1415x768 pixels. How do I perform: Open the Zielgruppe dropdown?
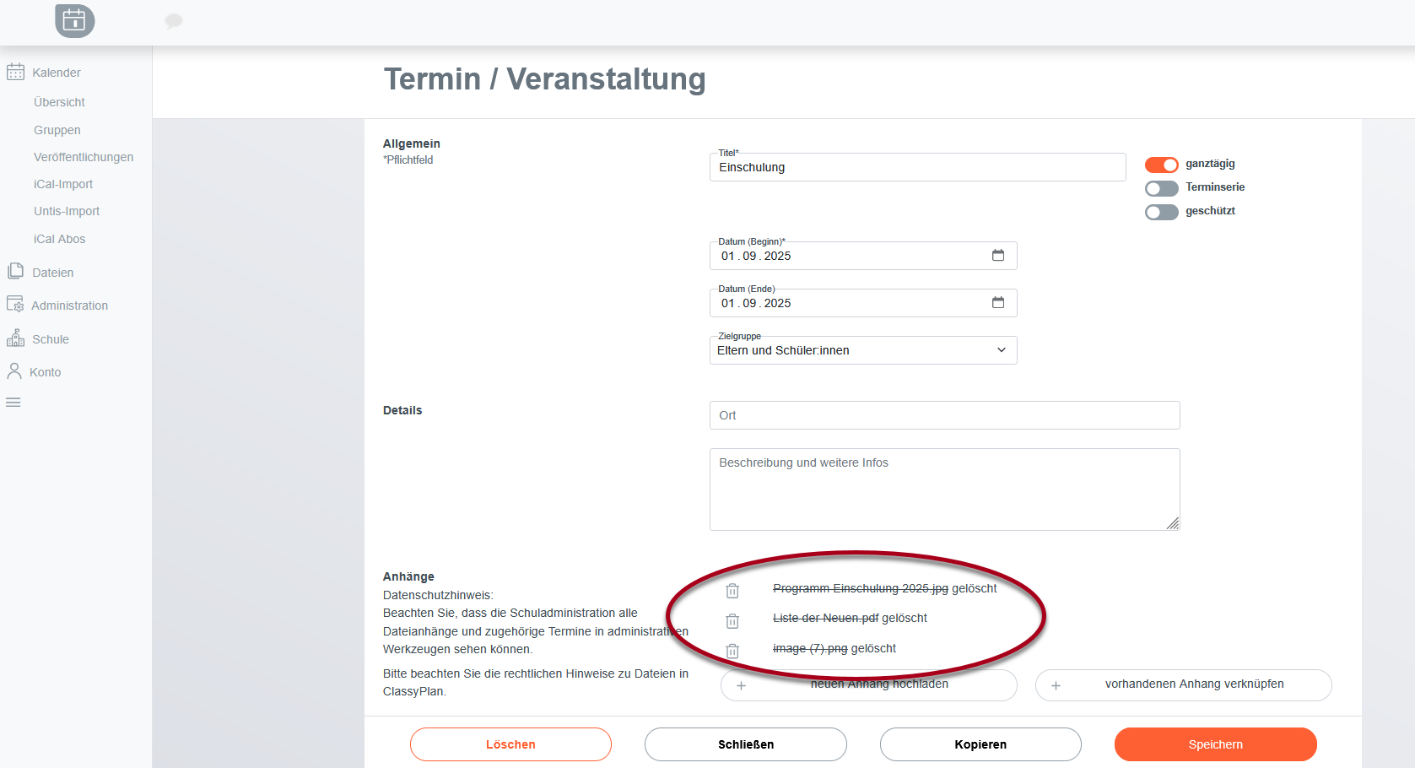[1001, 349]
